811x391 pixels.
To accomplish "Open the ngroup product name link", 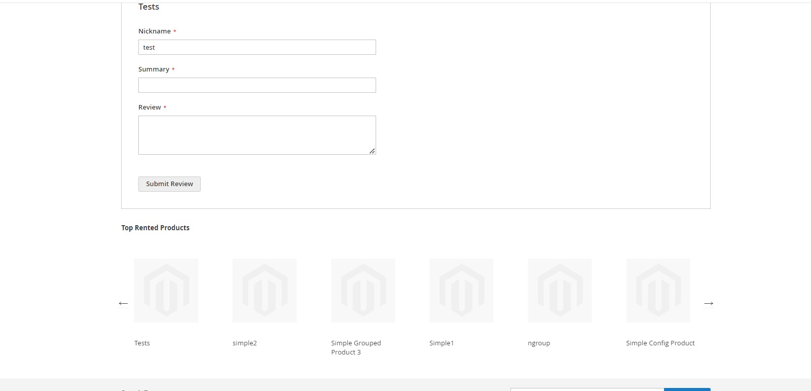I will 539,343.
